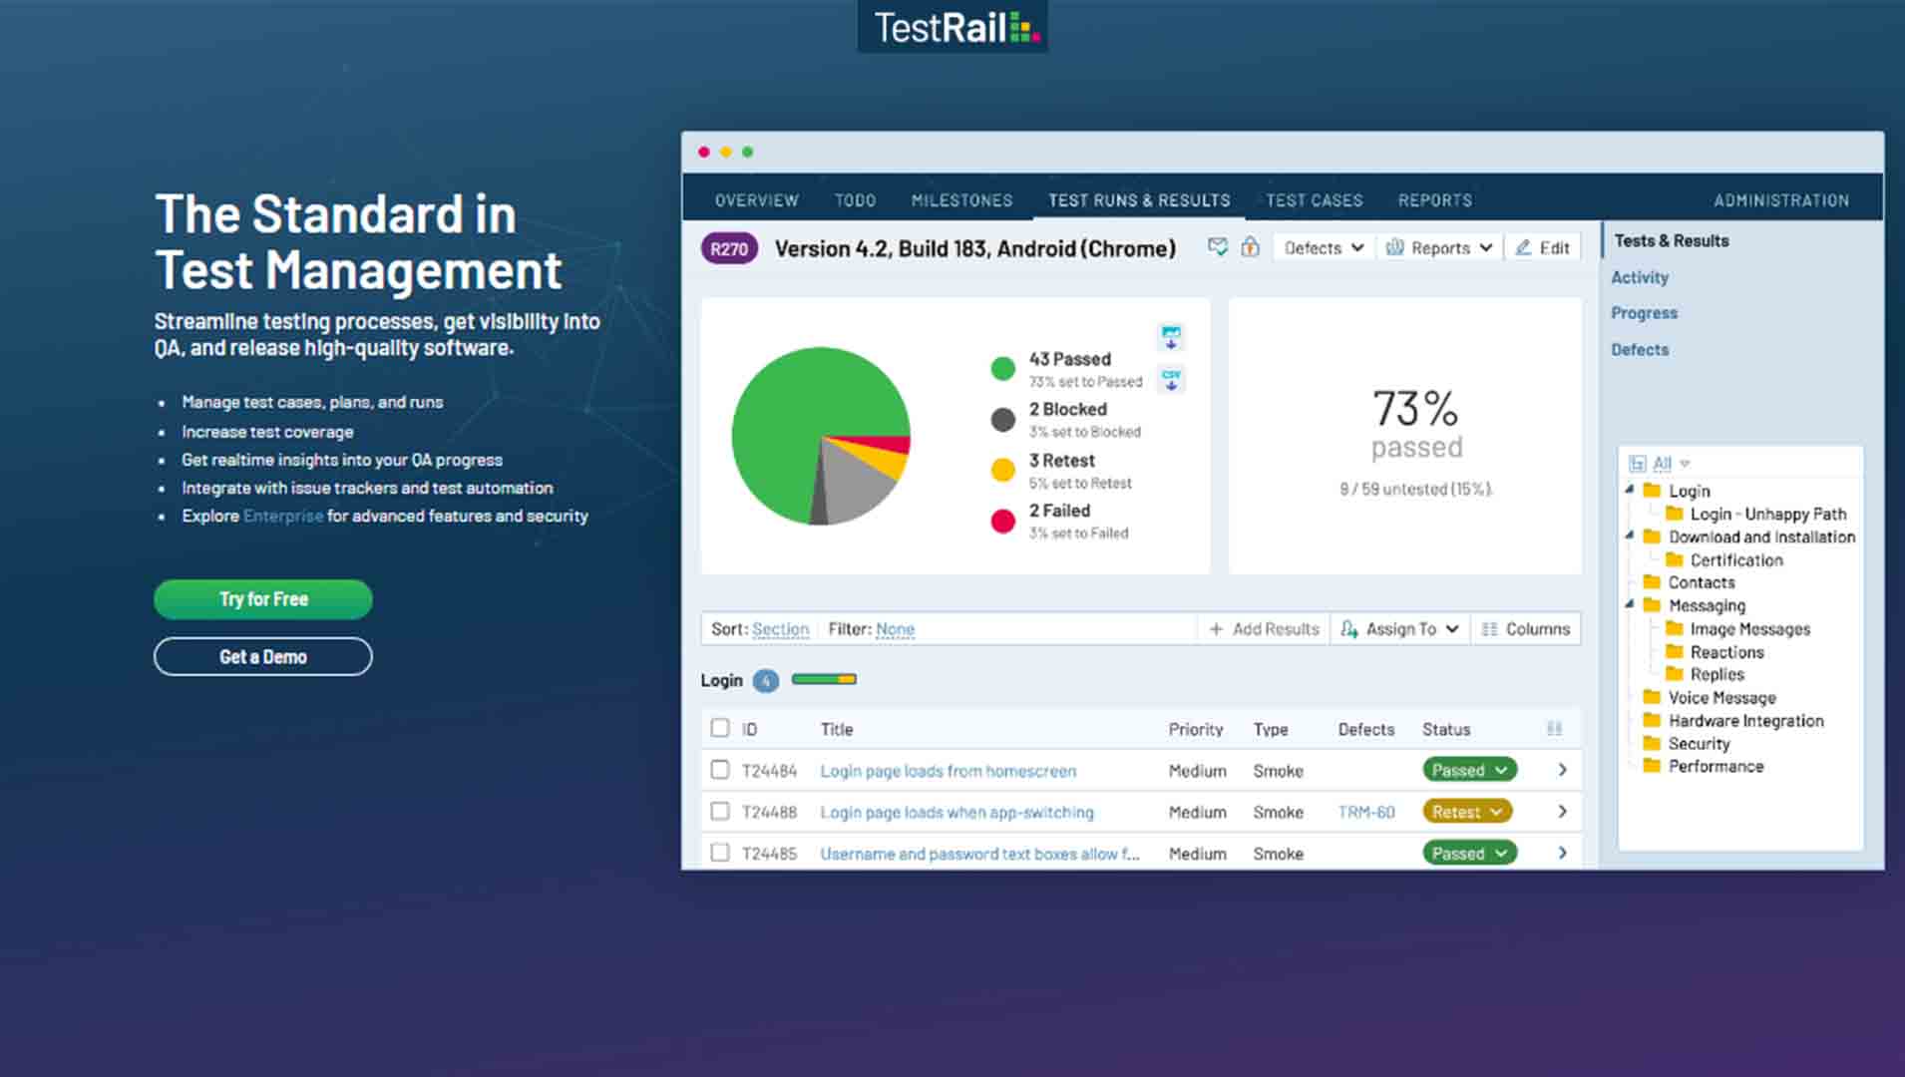Download the CSV export icon
1905x1077 pixels.
pyautogui.click(x=1171, y=380)
